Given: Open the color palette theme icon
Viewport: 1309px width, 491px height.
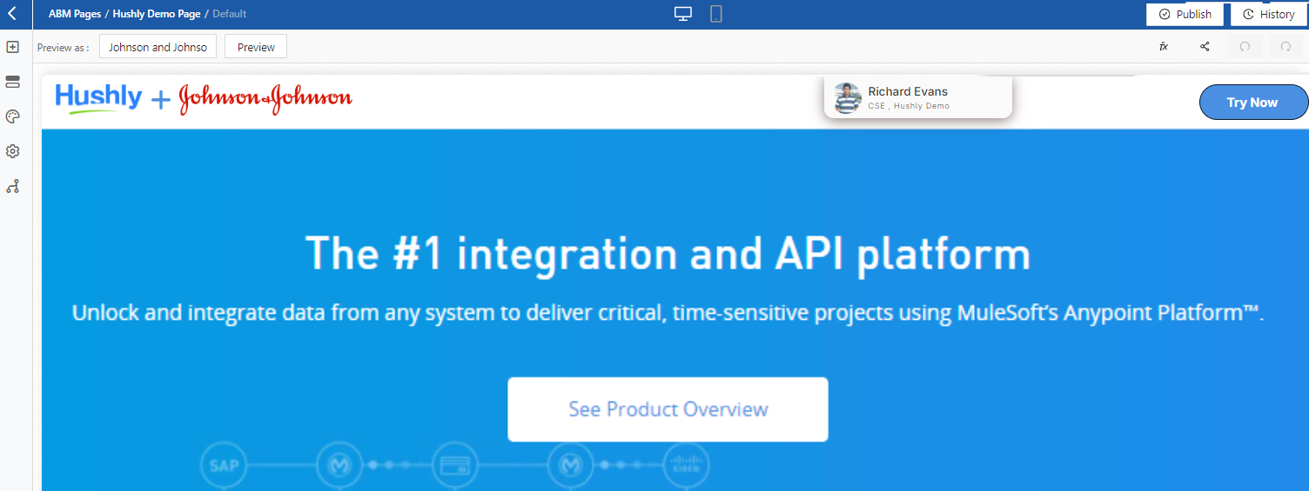Looking at the screenshot, I should tap(12, 116).
